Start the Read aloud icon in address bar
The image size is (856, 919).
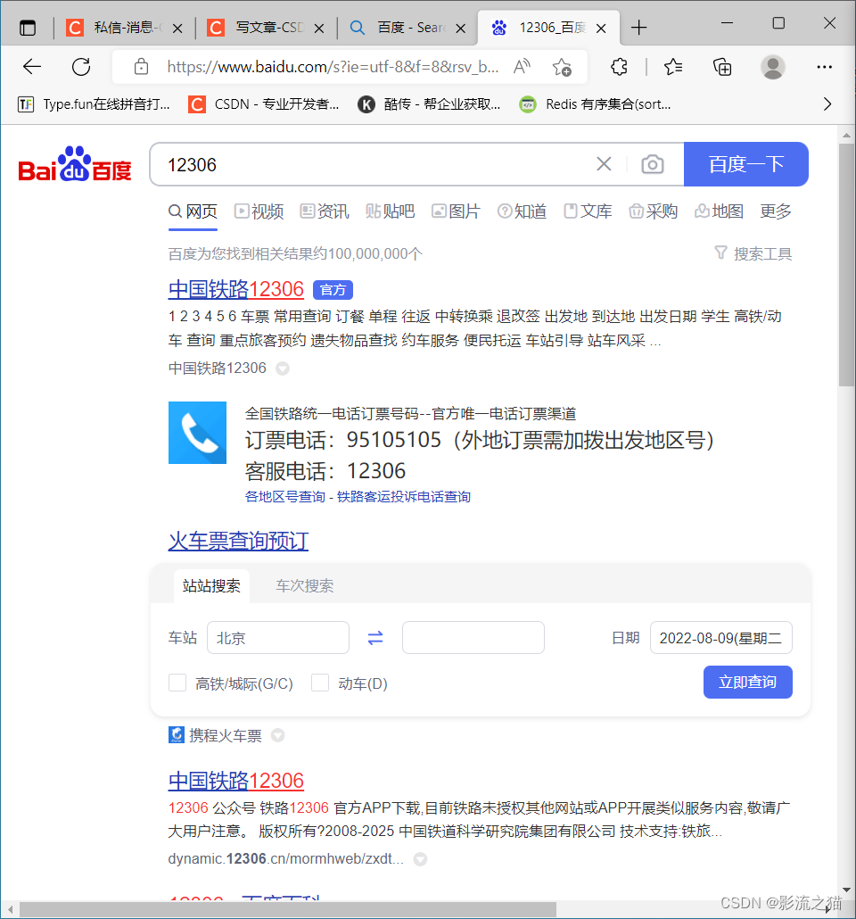click(x=522, y=67)
